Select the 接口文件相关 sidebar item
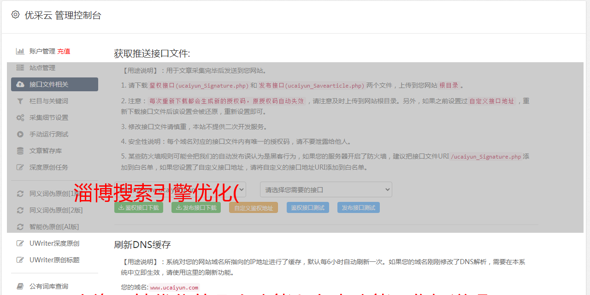Image resolution: width=590 pixels, height=295 pixels. 54,84
